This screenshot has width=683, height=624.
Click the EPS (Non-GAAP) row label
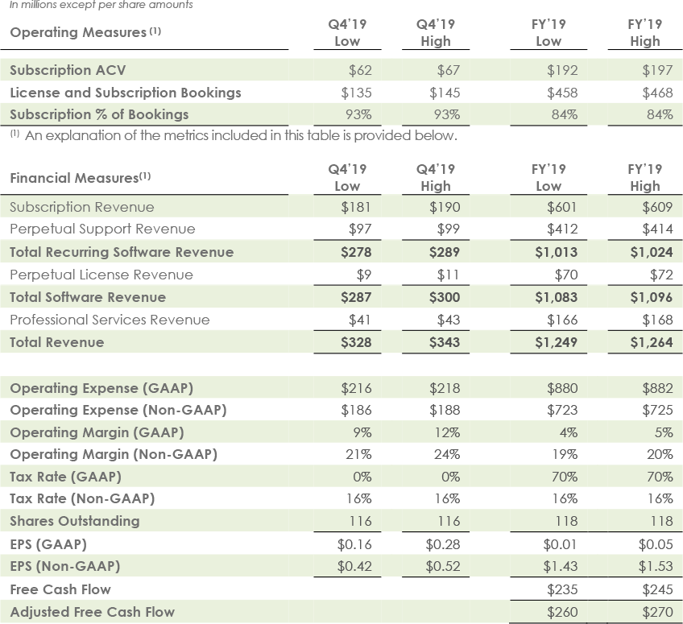coord(65,566)
